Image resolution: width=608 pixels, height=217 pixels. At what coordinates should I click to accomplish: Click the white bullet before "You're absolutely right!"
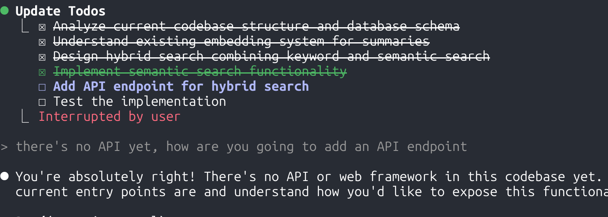5,176
